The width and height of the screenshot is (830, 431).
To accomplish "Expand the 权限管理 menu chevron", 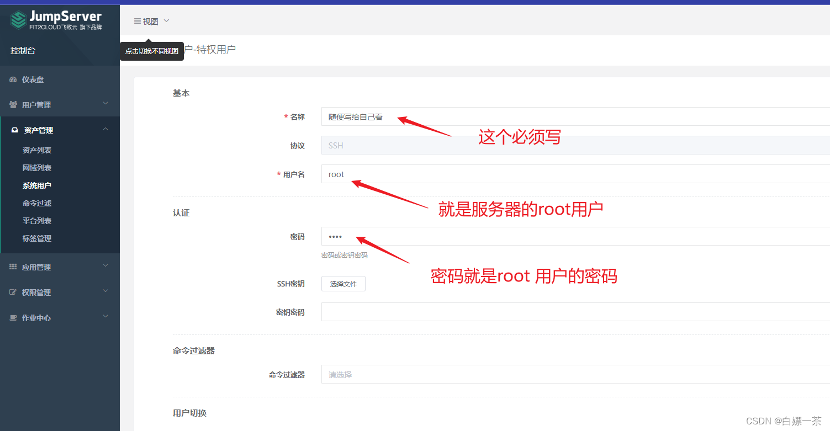I will 105,291.
